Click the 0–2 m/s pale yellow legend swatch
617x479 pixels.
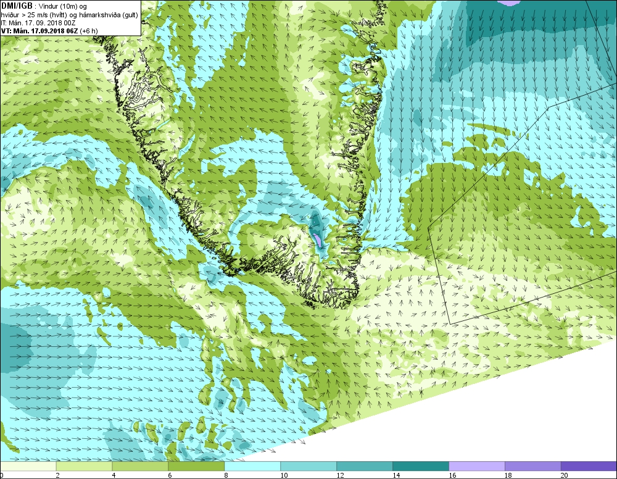tap(28, 466)
